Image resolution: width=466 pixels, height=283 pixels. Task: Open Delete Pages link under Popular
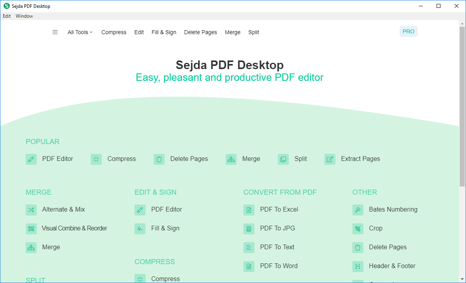tap(189, 159)
